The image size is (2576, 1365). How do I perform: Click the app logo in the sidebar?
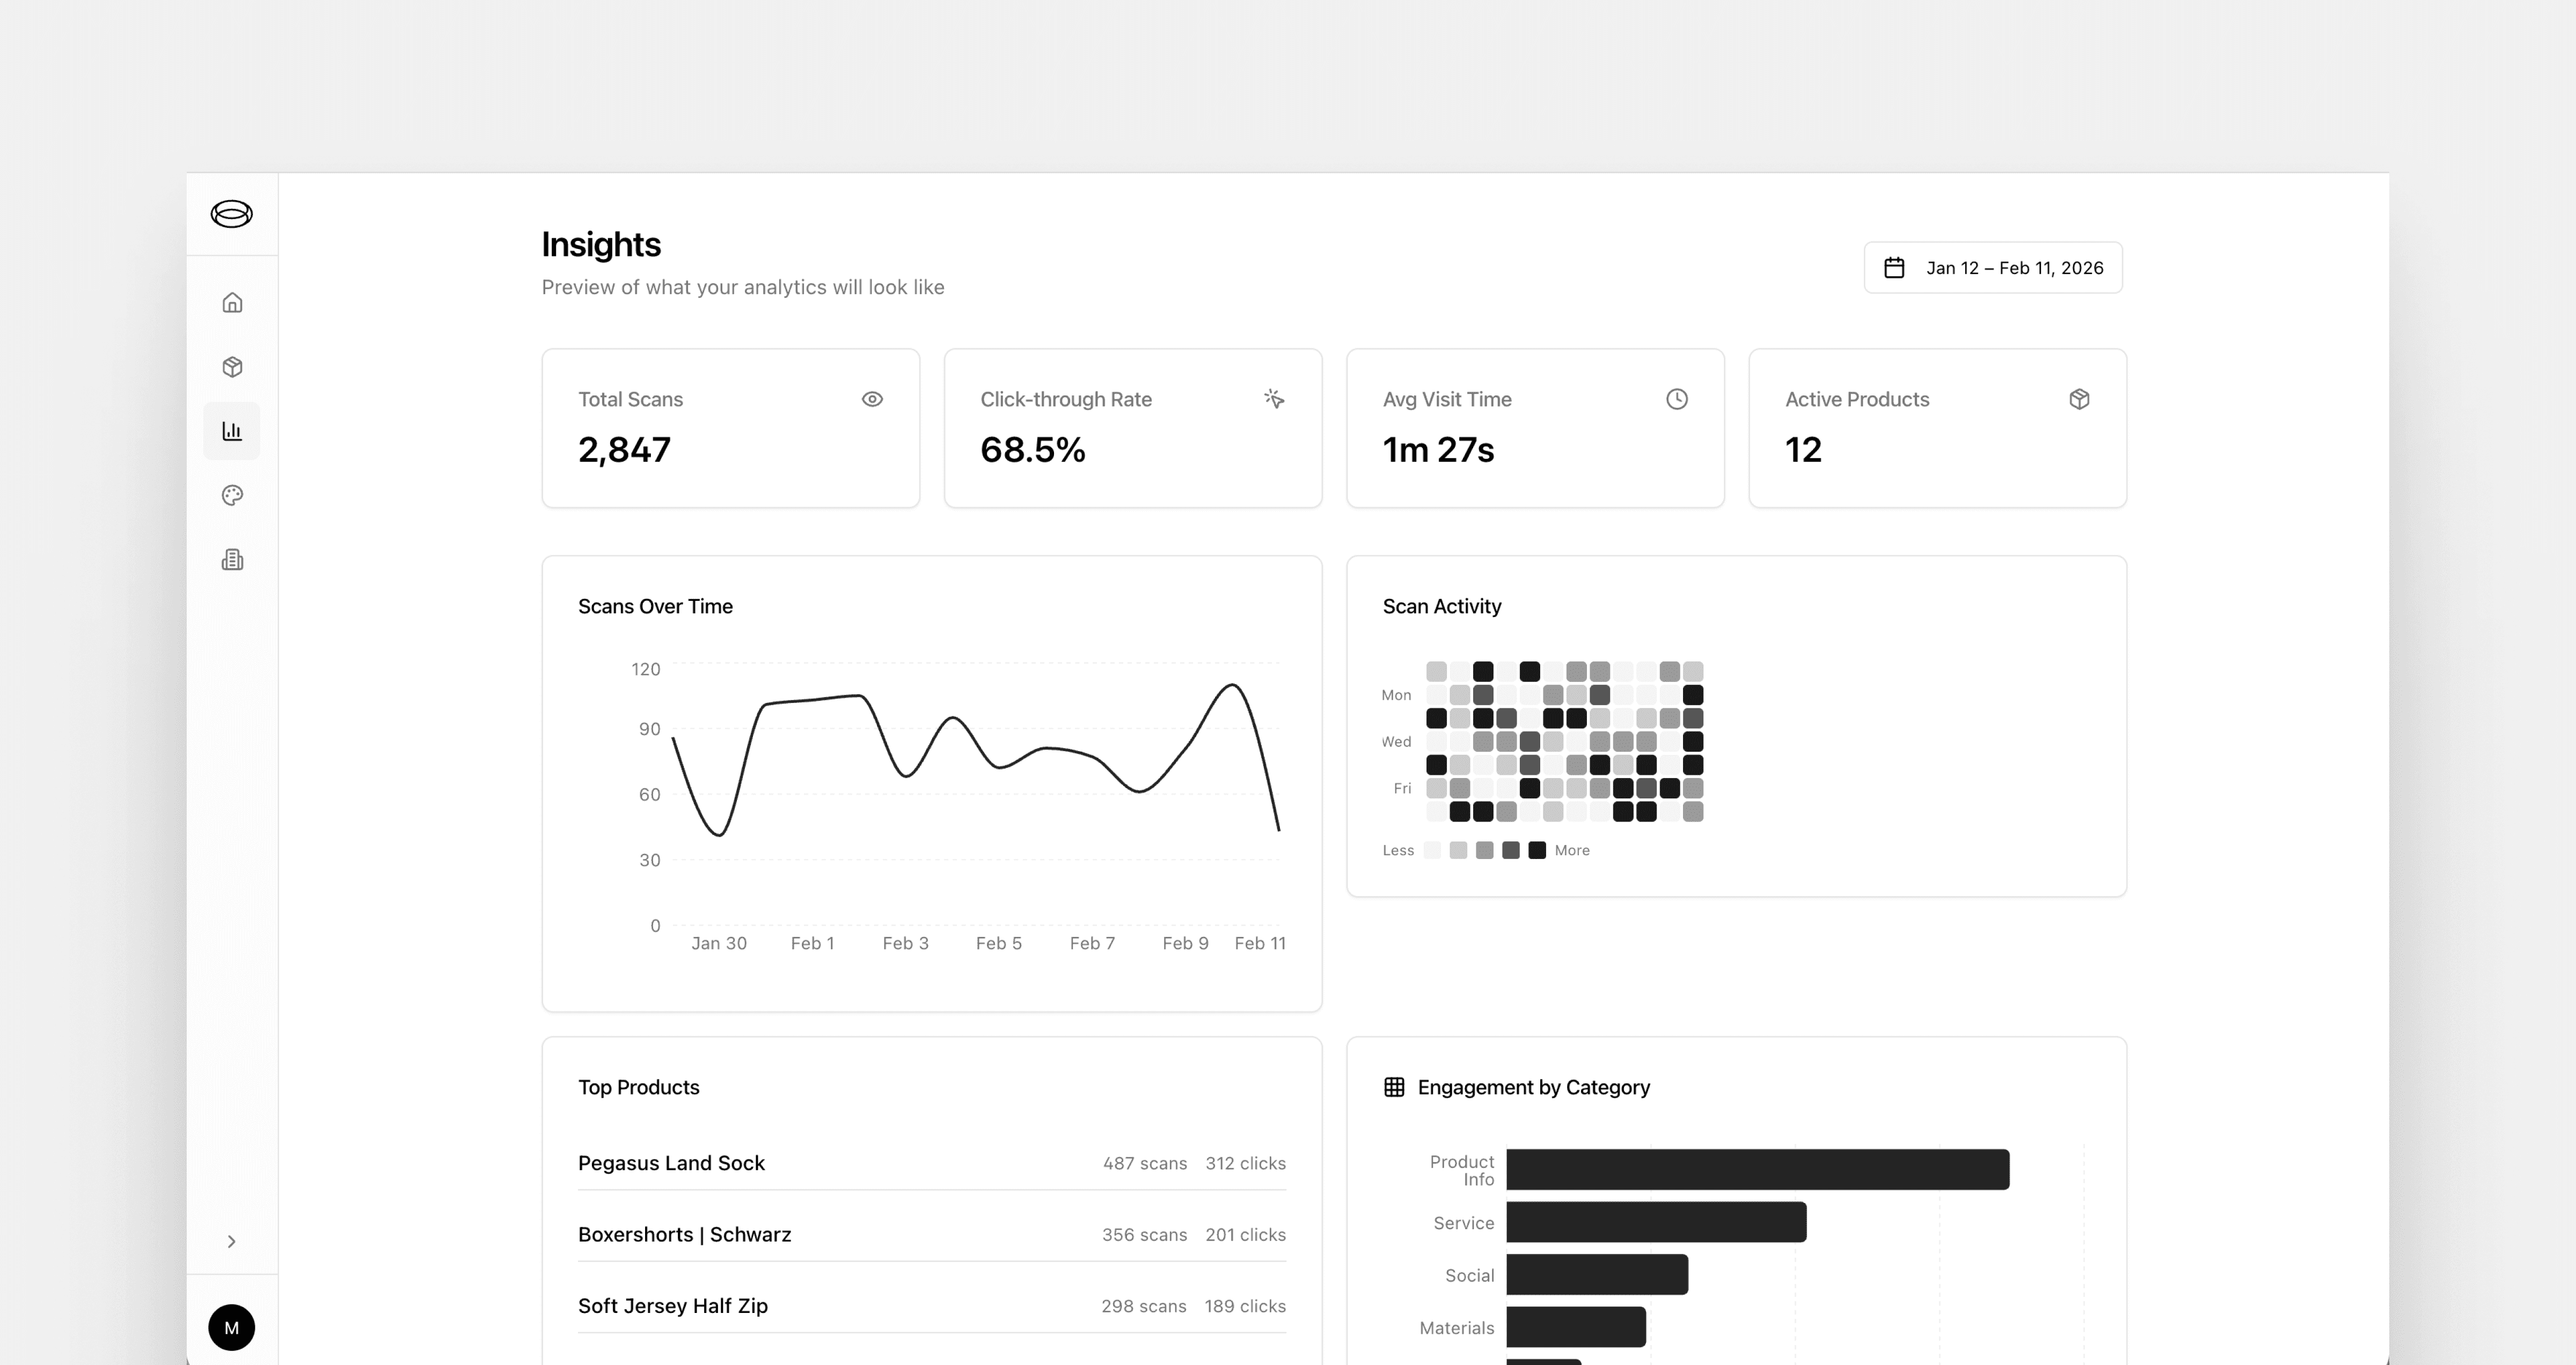tap(231, 214)
